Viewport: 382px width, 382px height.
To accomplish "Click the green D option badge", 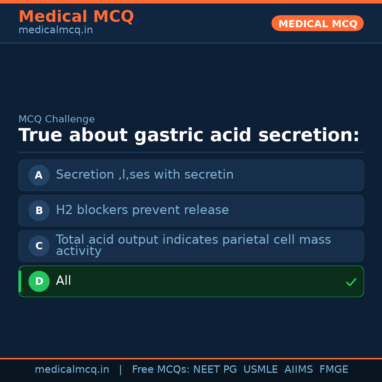I will tap(39, 281).
